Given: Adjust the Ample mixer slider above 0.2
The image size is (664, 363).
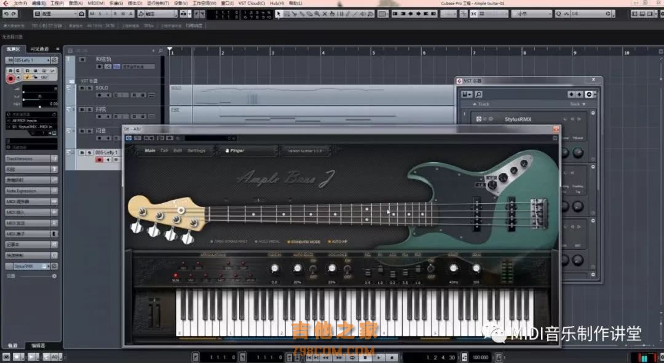Looking at the screenshot, I should [392, 273].
